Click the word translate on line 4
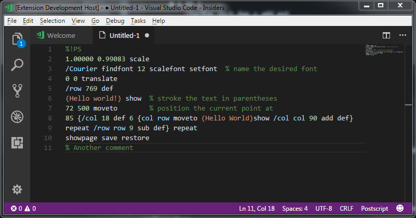416x218 pixels. (x=99, y=78)
